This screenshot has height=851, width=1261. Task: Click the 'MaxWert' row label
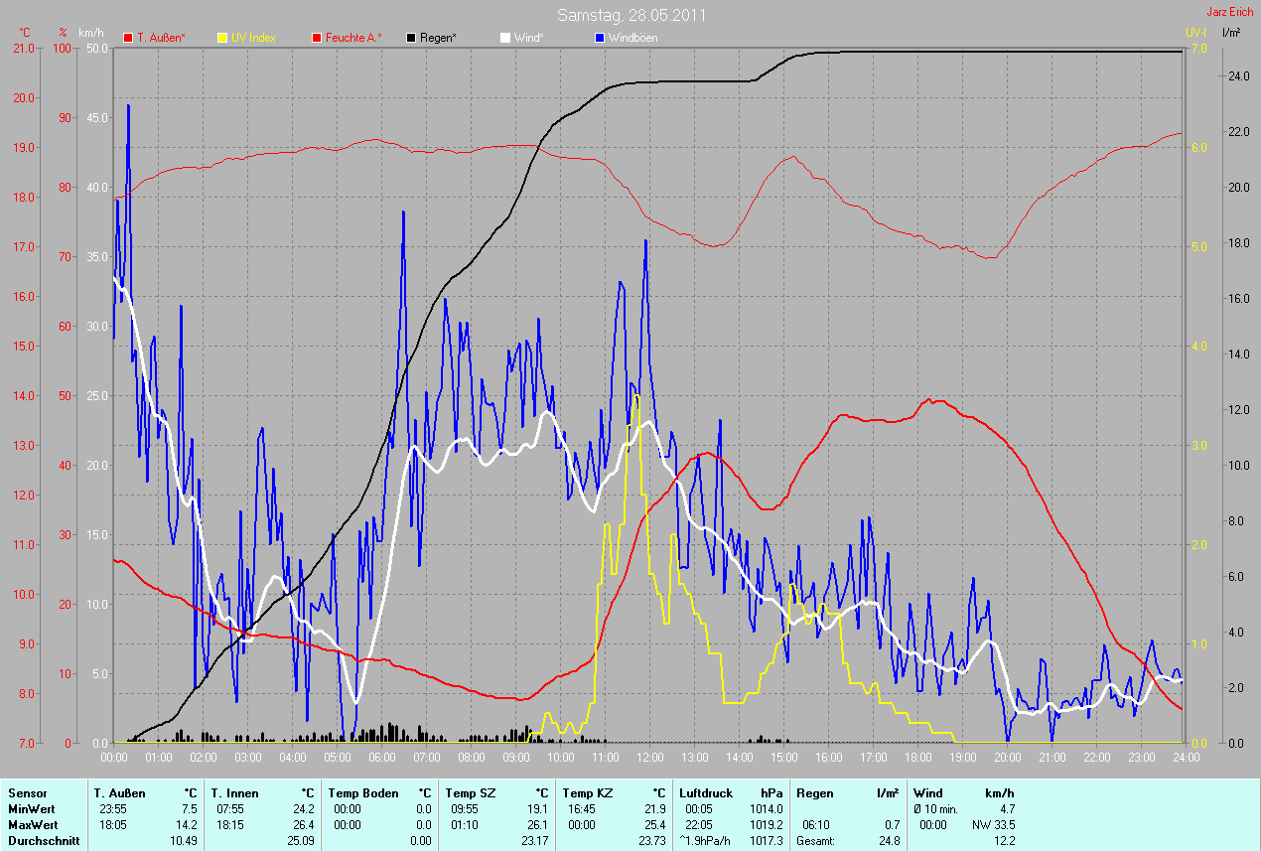point(33,825)
